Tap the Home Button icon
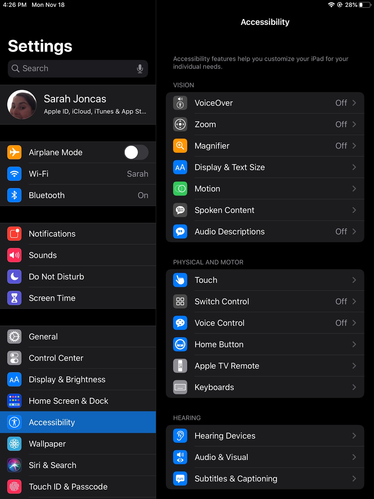This screenshot has width=374, height=499. click(180, 344)
